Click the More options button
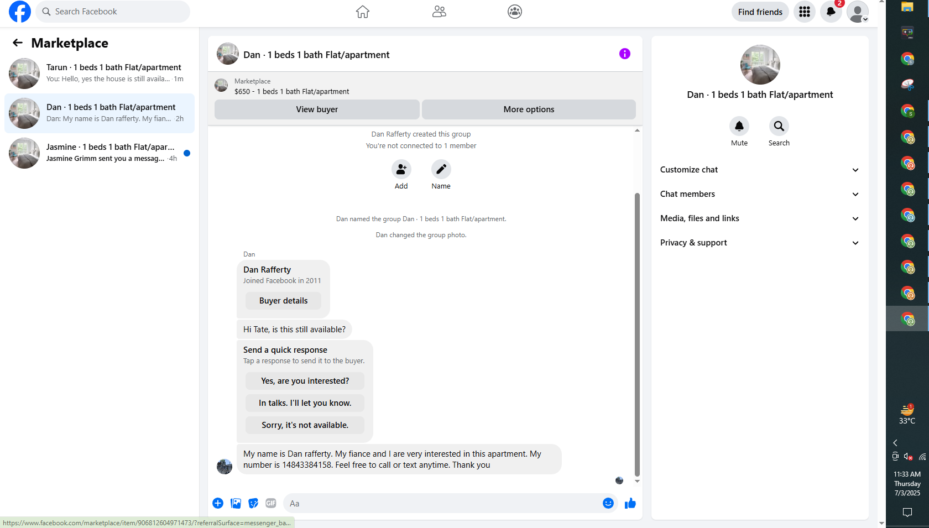Viewport: 929px width, 528px height. click(529, 109)
